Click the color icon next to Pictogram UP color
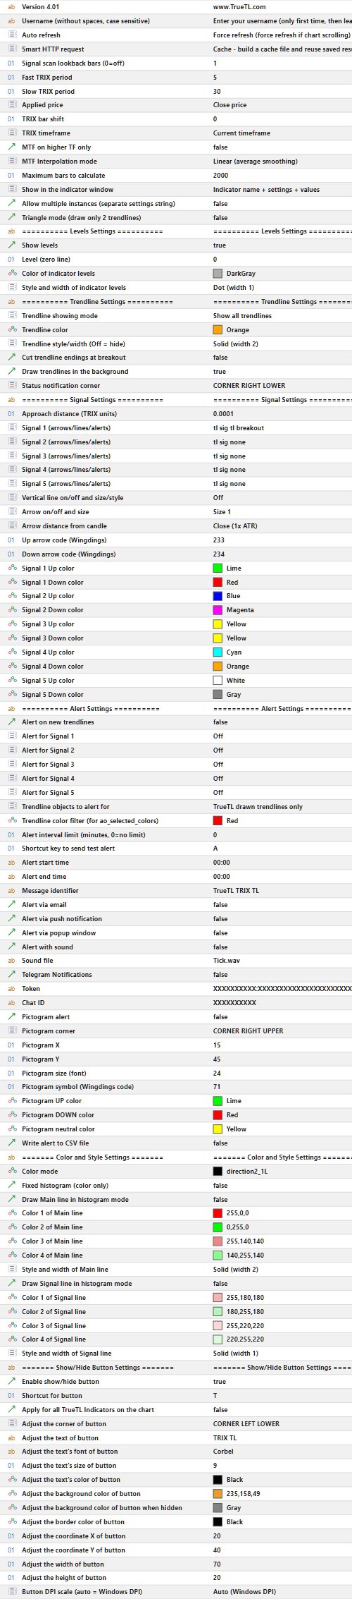 tap(11, 1100)
